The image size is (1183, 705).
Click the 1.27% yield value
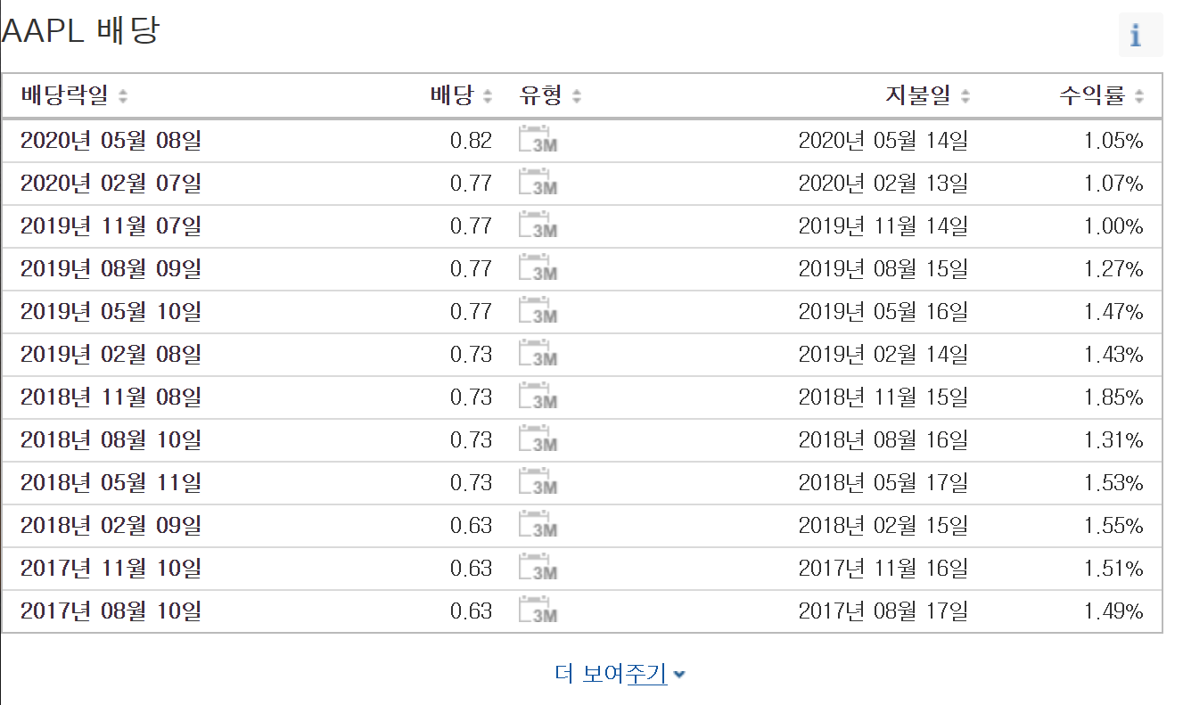[x=1113, y=269]
